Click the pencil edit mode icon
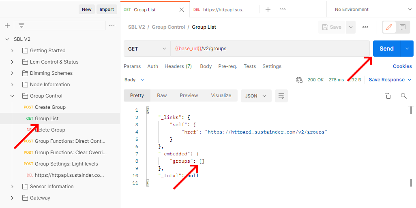416x208 pixels. pyautogui.click(x=389, y=27)
